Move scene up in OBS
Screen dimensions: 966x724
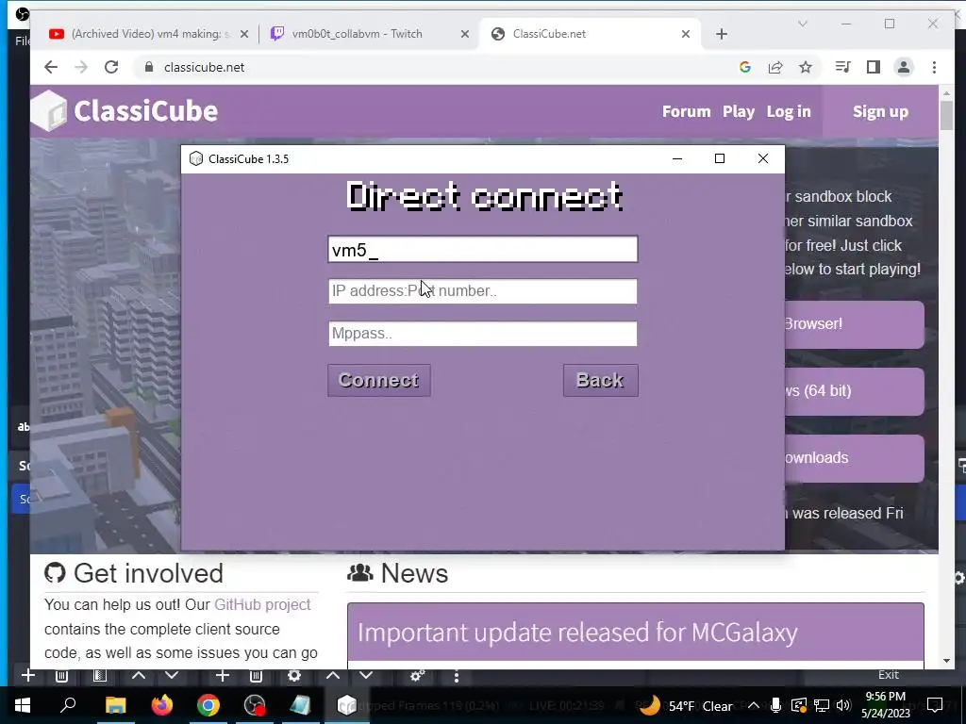(x=139, y=675)
